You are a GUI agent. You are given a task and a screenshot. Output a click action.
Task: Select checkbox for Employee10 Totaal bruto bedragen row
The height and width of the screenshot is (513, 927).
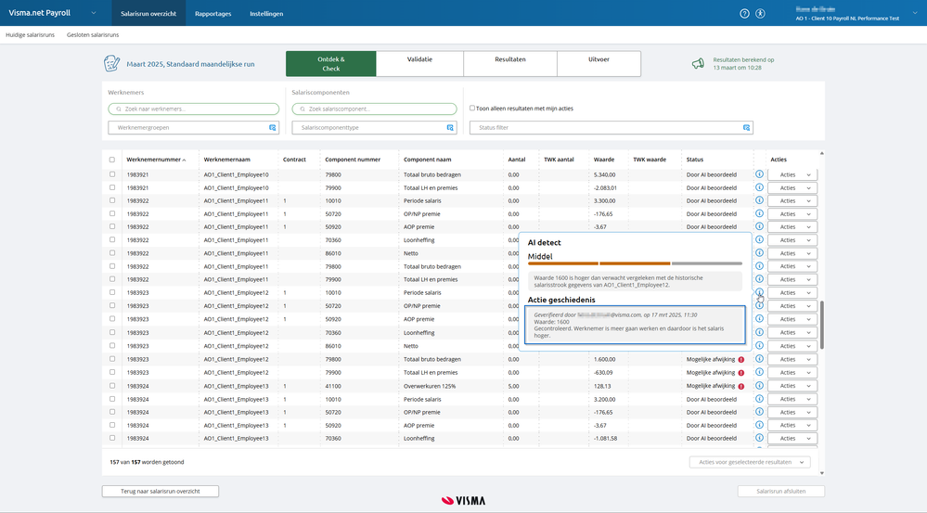tap(111, 174)
